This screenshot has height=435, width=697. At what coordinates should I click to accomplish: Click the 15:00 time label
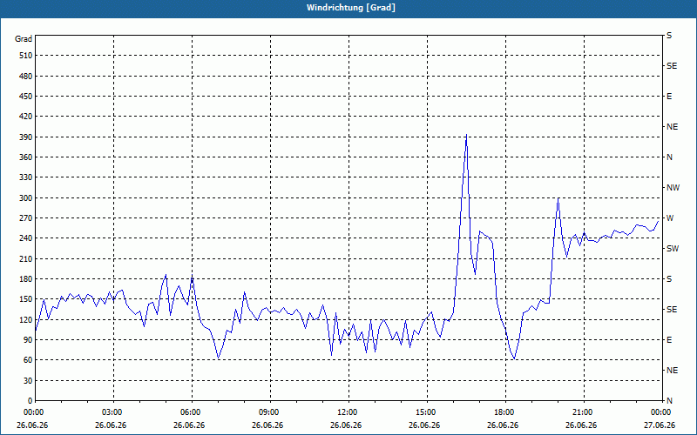pos(425,412)
